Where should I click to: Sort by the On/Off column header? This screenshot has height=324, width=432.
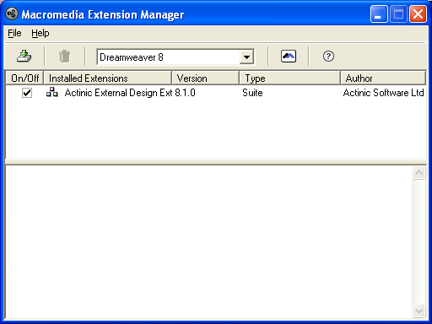(24, 78)
